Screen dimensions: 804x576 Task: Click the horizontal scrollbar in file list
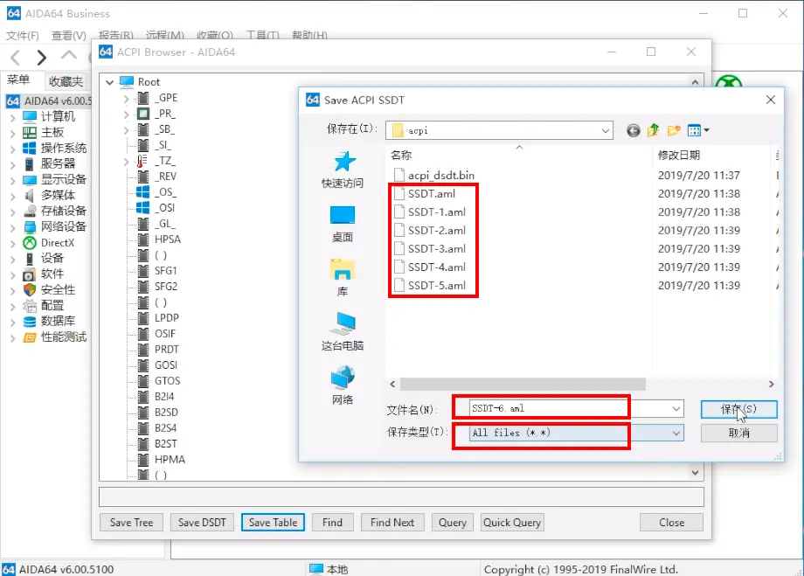point(523,385)
